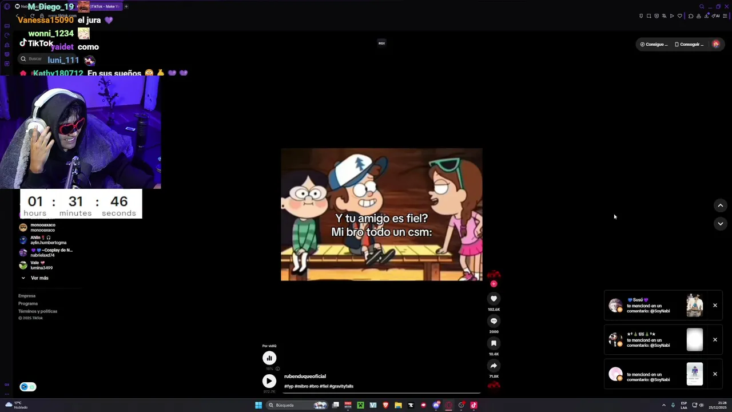
Task: Open the browser snapshot capture icon
Action: click(649, 16)
